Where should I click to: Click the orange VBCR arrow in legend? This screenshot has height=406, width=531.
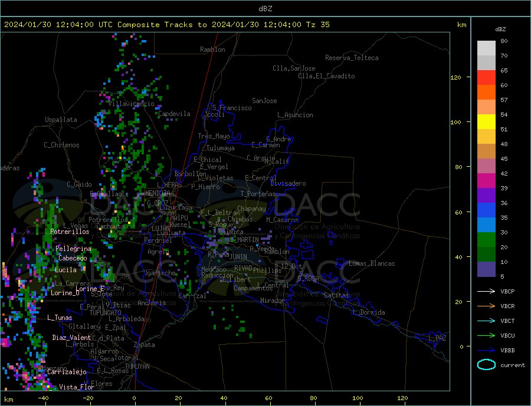coord(486,306)
